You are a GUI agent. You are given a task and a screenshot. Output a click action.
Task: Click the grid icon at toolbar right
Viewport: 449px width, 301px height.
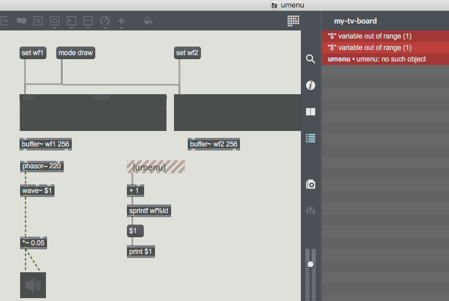(x=293, y=21)
